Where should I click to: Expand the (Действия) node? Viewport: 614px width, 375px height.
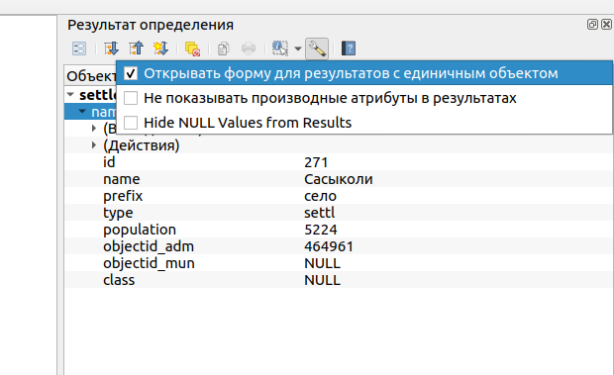point(94,145)
